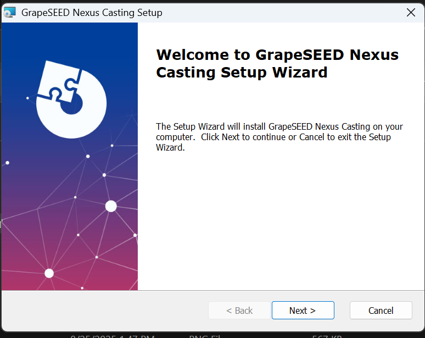The image size is (425, 338).
Task: Close the setup wizard window
Action: tap(411, 12)
